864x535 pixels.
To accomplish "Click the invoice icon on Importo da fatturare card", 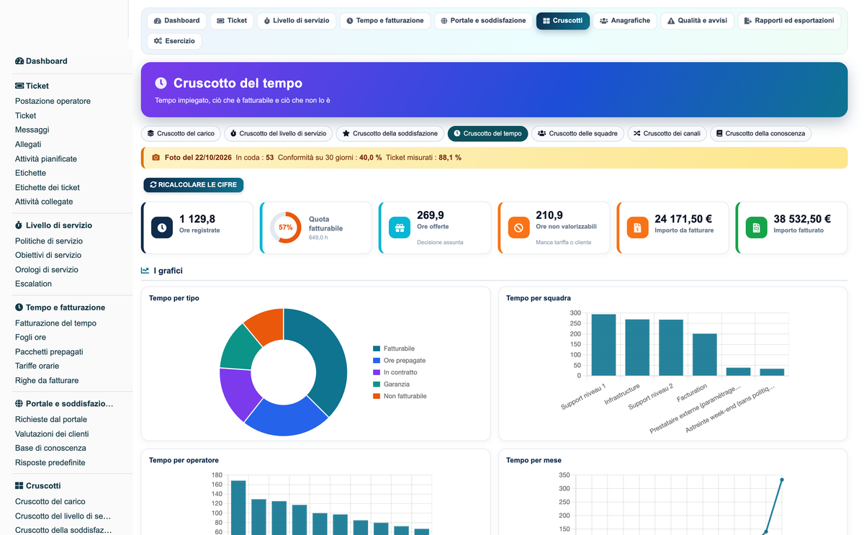I will pyautogui.click(x=637, y=228).
